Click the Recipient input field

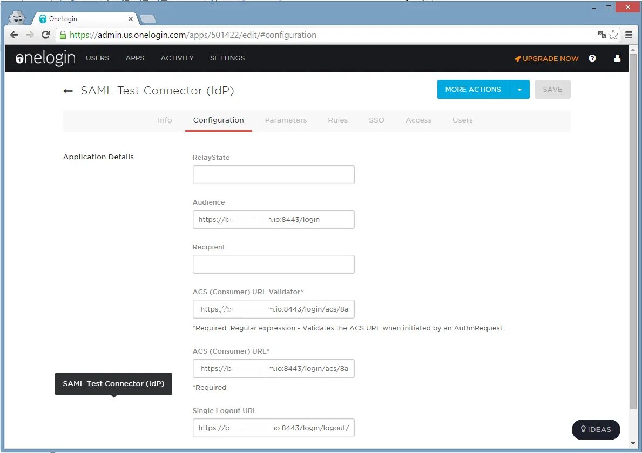[274, 264]
